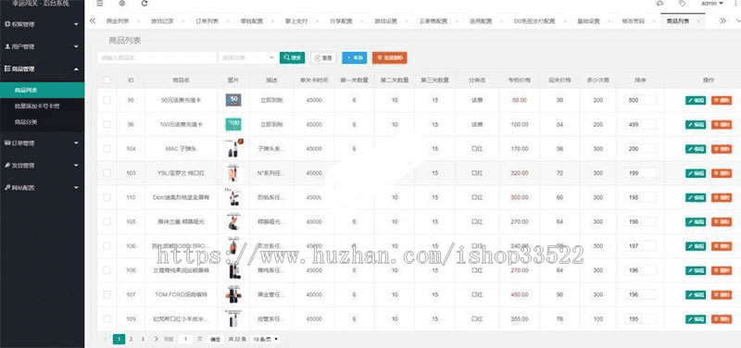Open the 10条/页 page size dropdown

[x=265, y=339]
